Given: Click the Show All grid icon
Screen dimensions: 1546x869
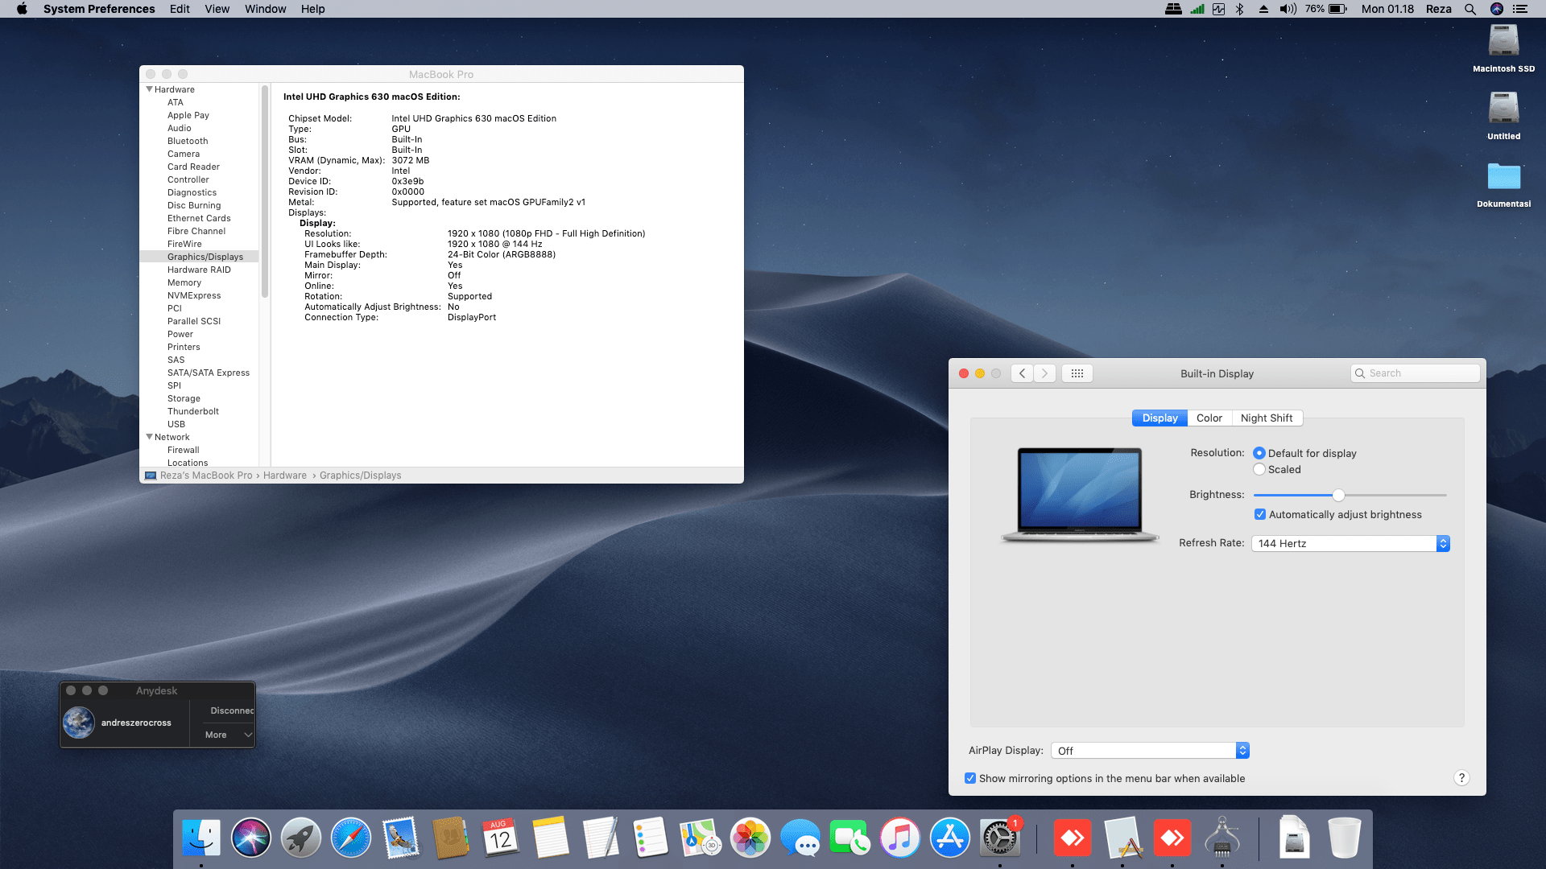Looking at the screenshot, I should [x=1077, y=373].
